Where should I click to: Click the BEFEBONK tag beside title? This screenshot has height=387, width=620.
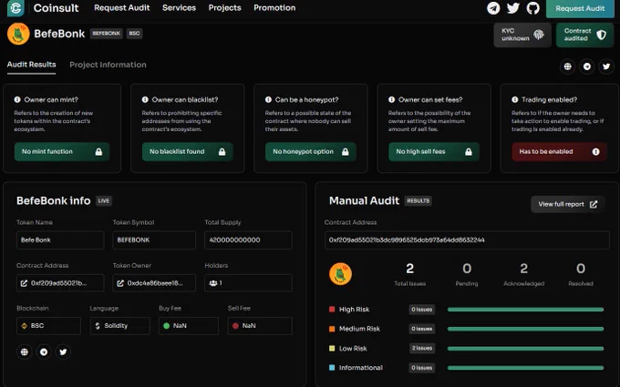(107, 34)
